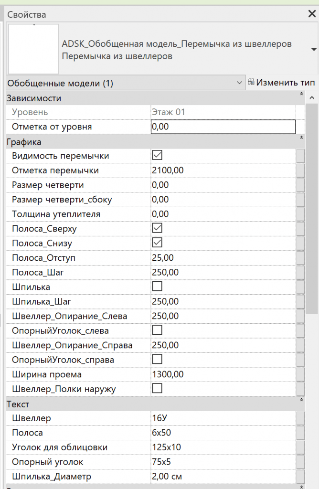Enable the Шпилька checkbox
The height and width of the screenshot is (489, 319).
point(157,287)
